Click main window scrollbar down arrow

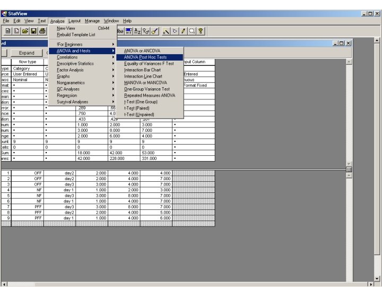[x=377, y=278]
